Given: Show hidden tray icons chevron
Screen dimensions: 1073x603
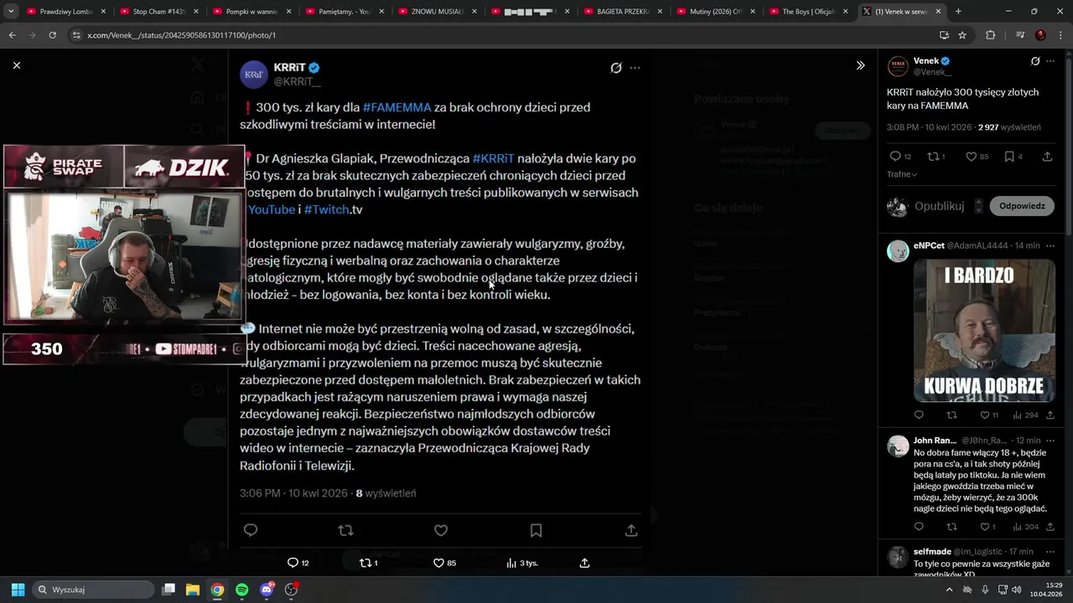Looking at the screenshot, I should tap(949, 590).
